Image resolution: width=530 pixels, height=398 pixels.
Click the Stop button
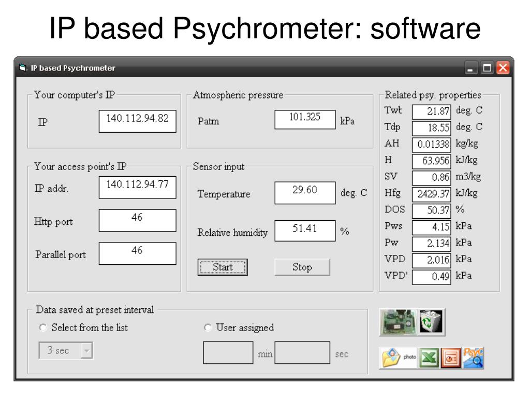[x=302, y=267]
